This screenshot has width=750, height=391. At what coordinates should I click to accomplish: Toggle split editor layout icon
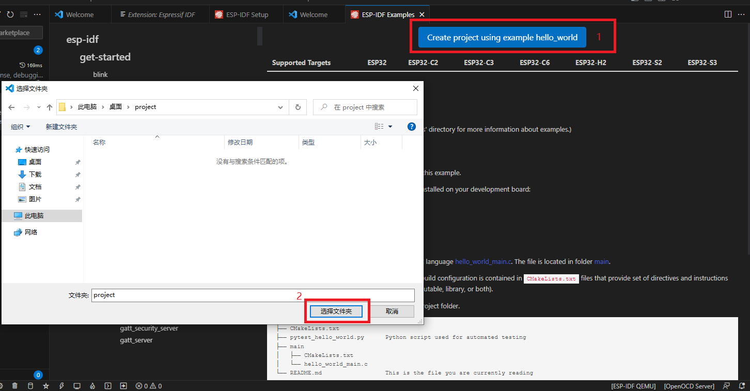tap(728, 14)
